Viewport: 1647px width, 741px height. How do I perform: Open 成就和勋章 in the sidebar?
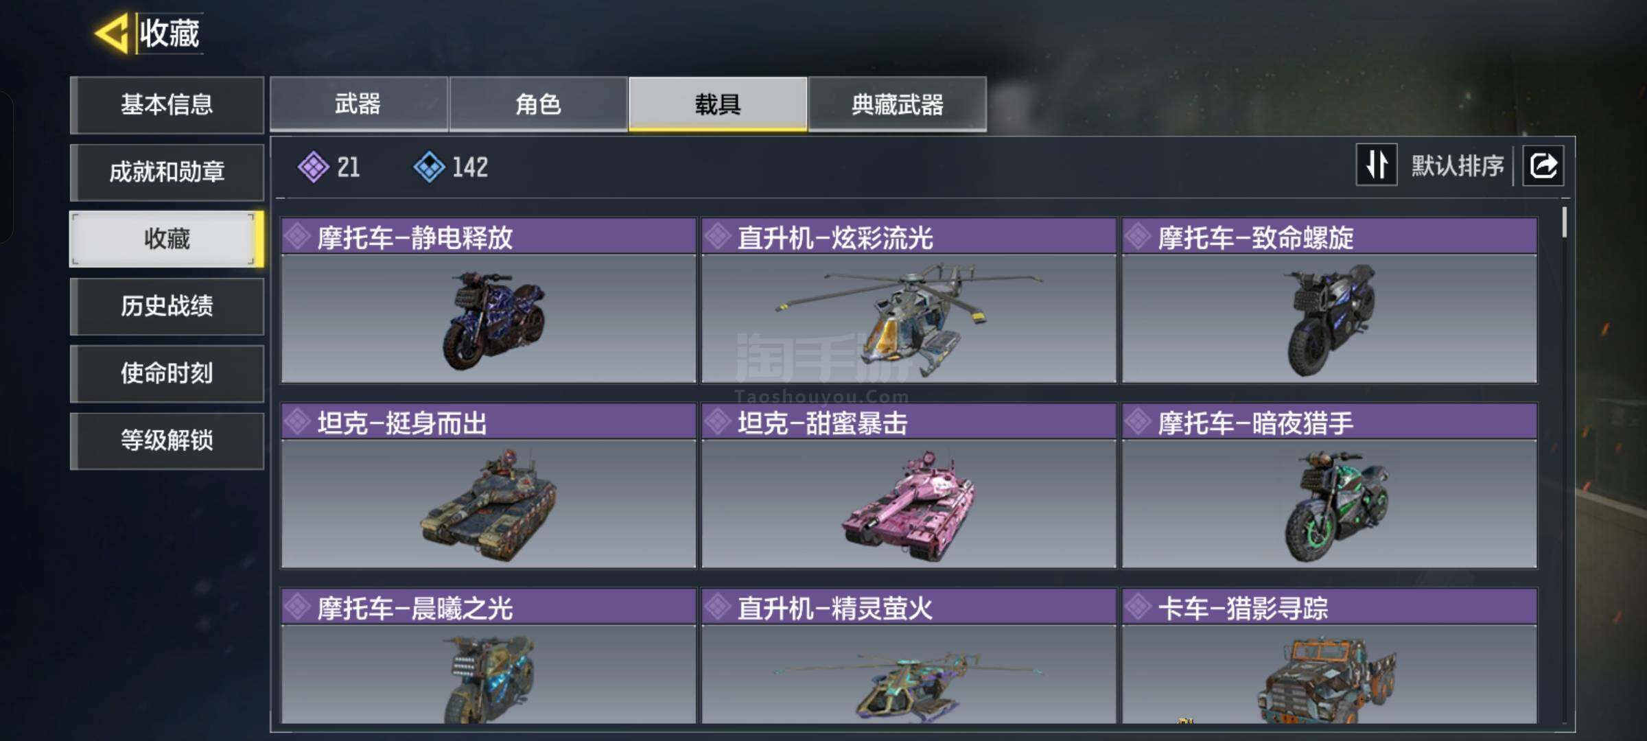pyautogui.click(x=167, y=172)
